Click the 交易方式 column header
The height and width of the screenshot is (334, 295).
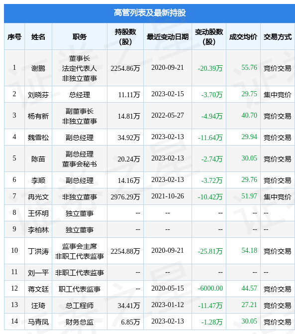tap(278, 37)
